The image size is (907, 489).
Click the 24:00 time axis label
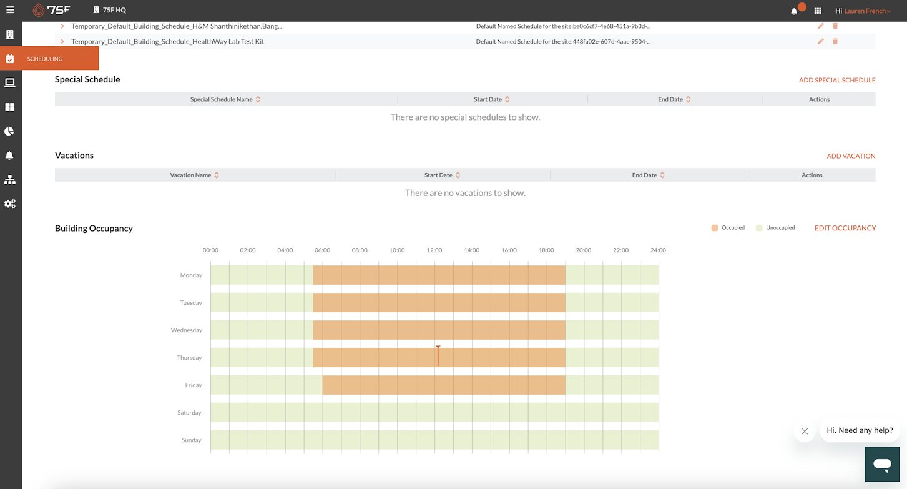tap(658, 250)
